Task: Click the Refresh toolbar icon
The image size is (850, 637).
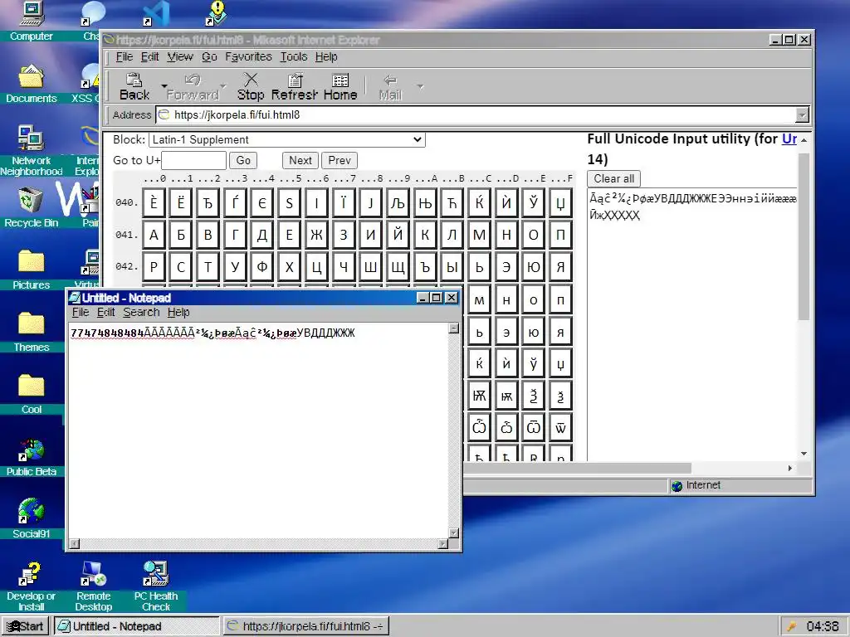Action: tap(295, 86)
